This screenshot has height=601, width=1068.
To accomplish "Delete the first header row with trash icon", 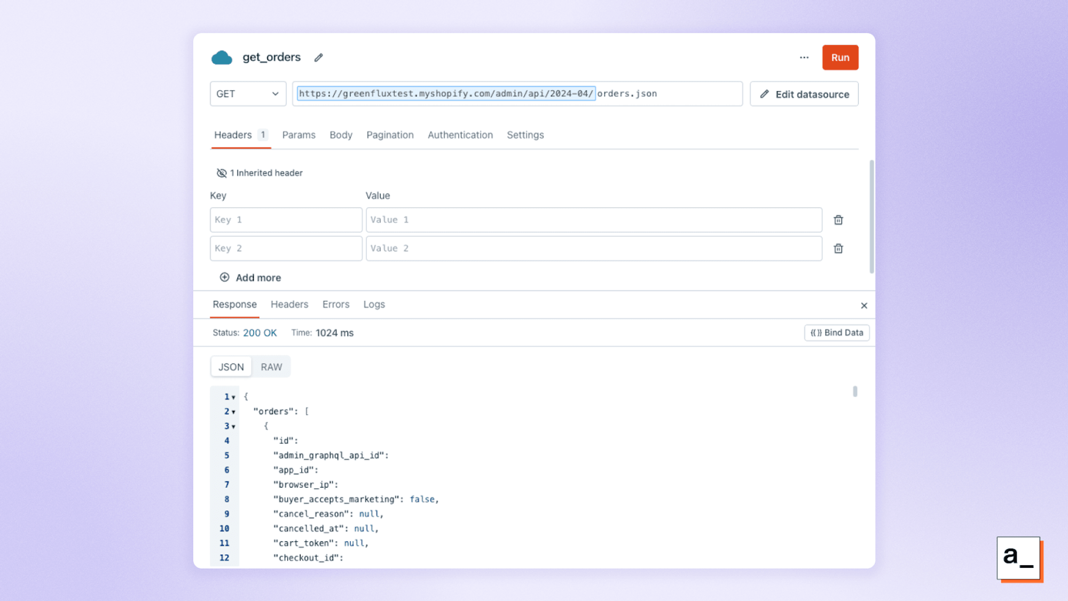I will click(838, 220).
